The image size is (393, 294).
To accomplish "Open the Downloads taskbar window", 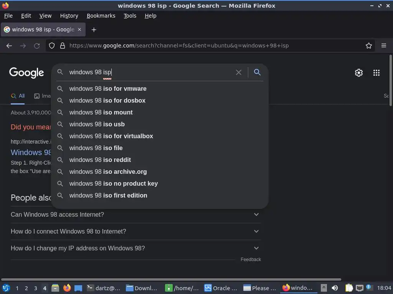I will (x=142, y=288).
